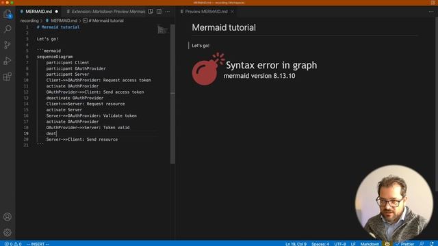Switch to the MERMAID.md editor tab
The width and height of the screenshot is (438, 246).
coord(38,12)
